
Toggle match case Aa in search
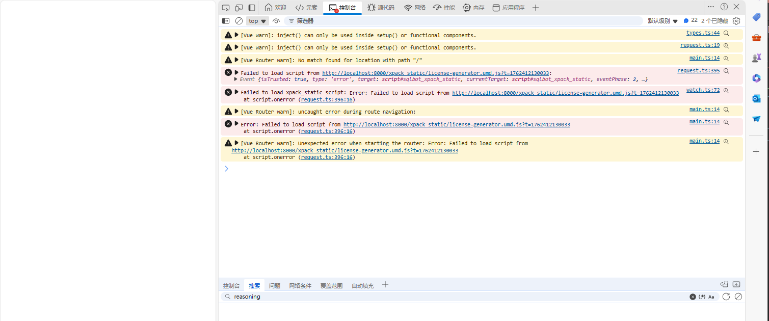(x=711, y=297)
